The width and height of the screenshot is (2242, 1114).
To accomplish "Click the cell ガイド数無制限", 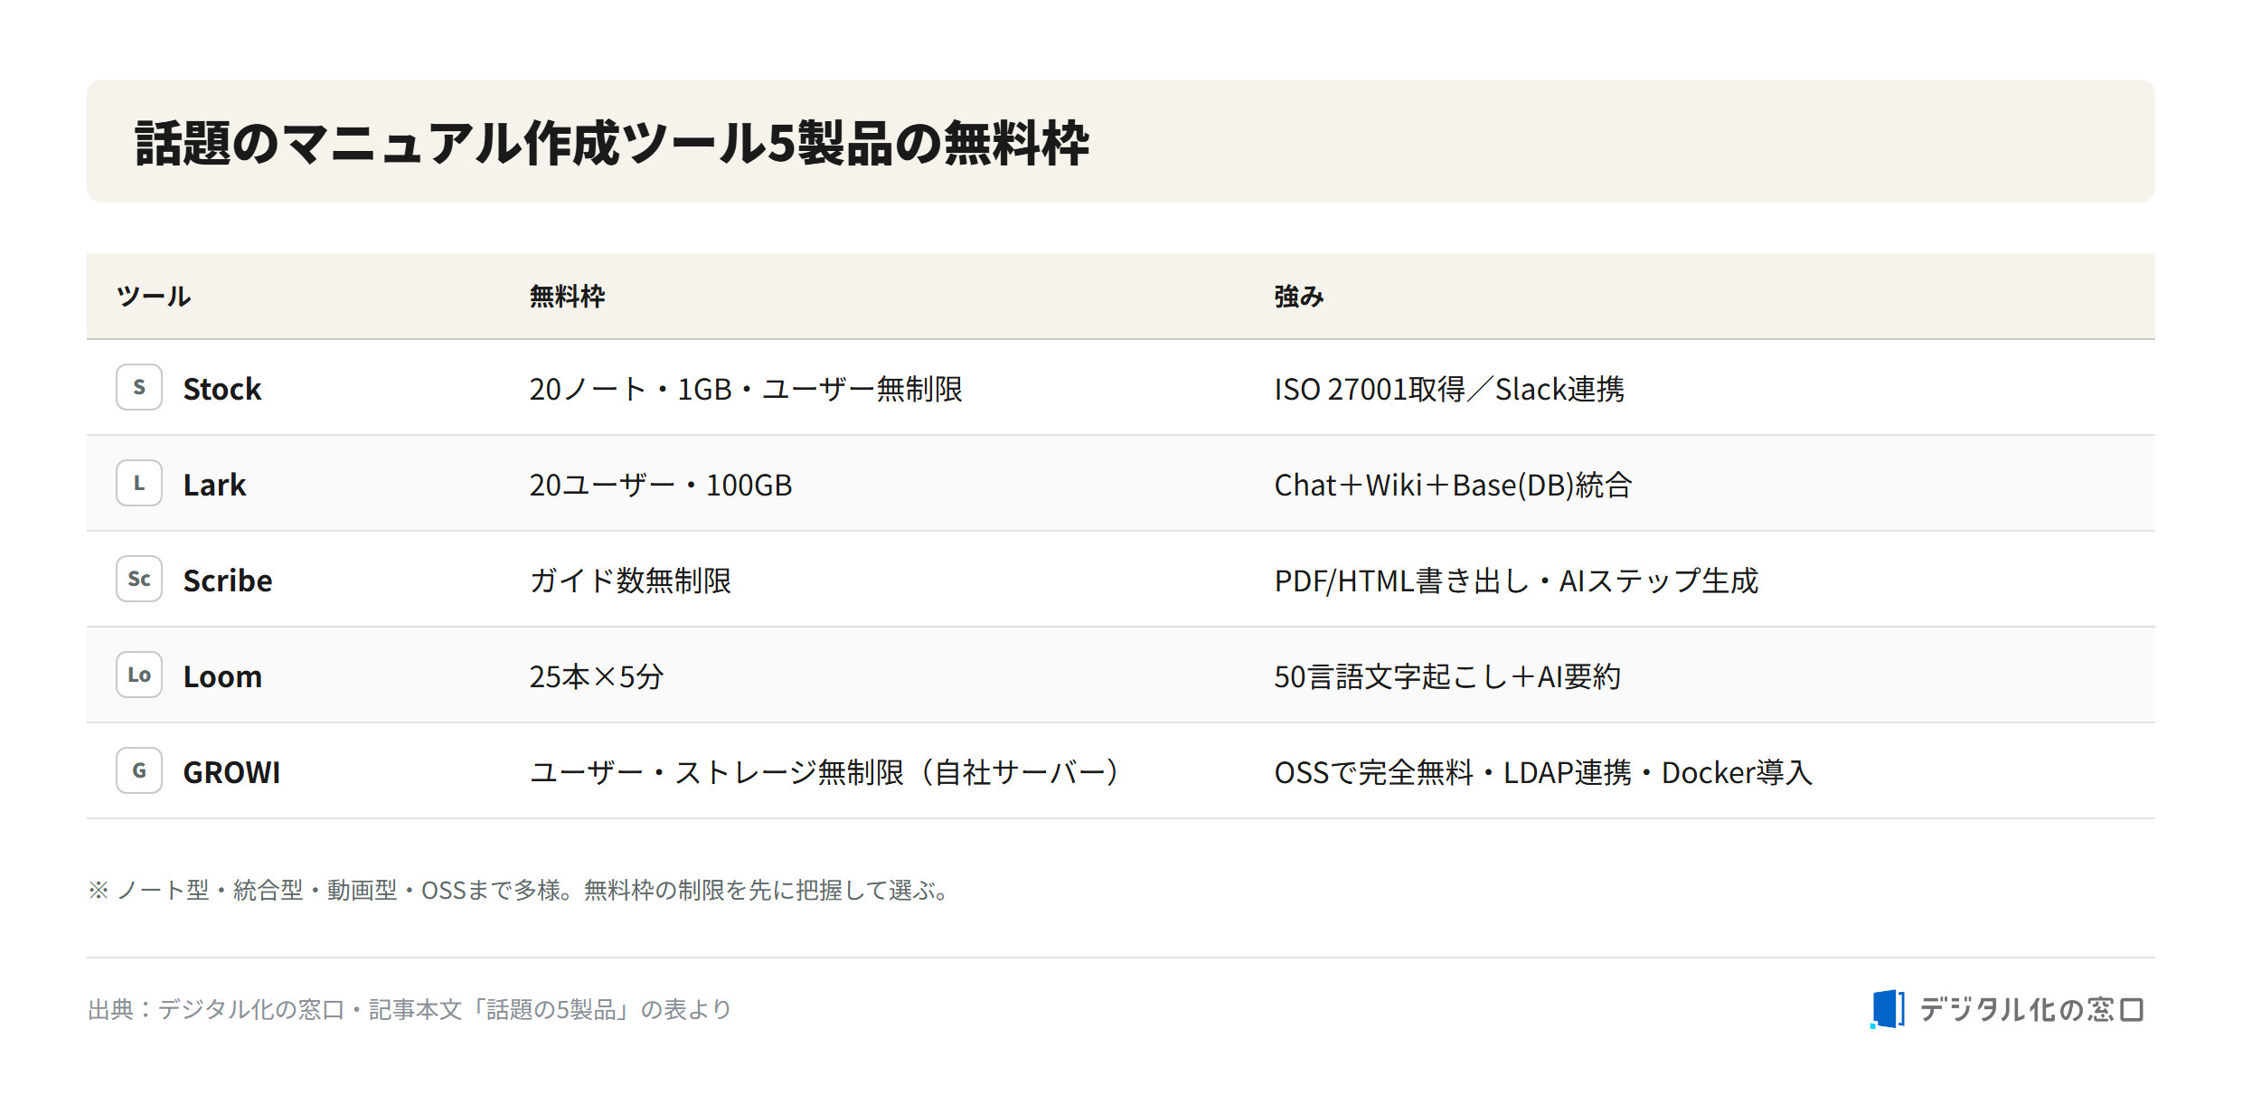I will pos(630,581).
